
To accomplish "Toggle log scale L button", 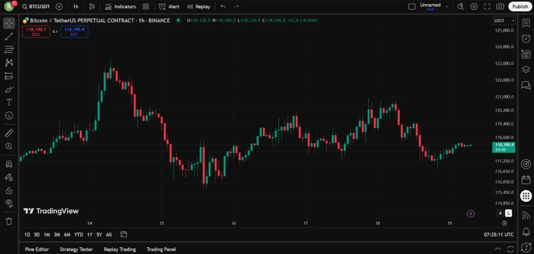I will (508, 213).
